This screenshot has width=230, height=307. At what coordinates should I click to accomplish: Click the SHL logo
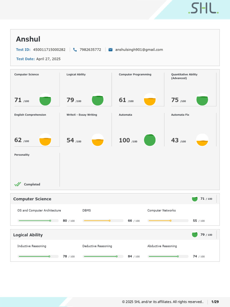point(203,9)
